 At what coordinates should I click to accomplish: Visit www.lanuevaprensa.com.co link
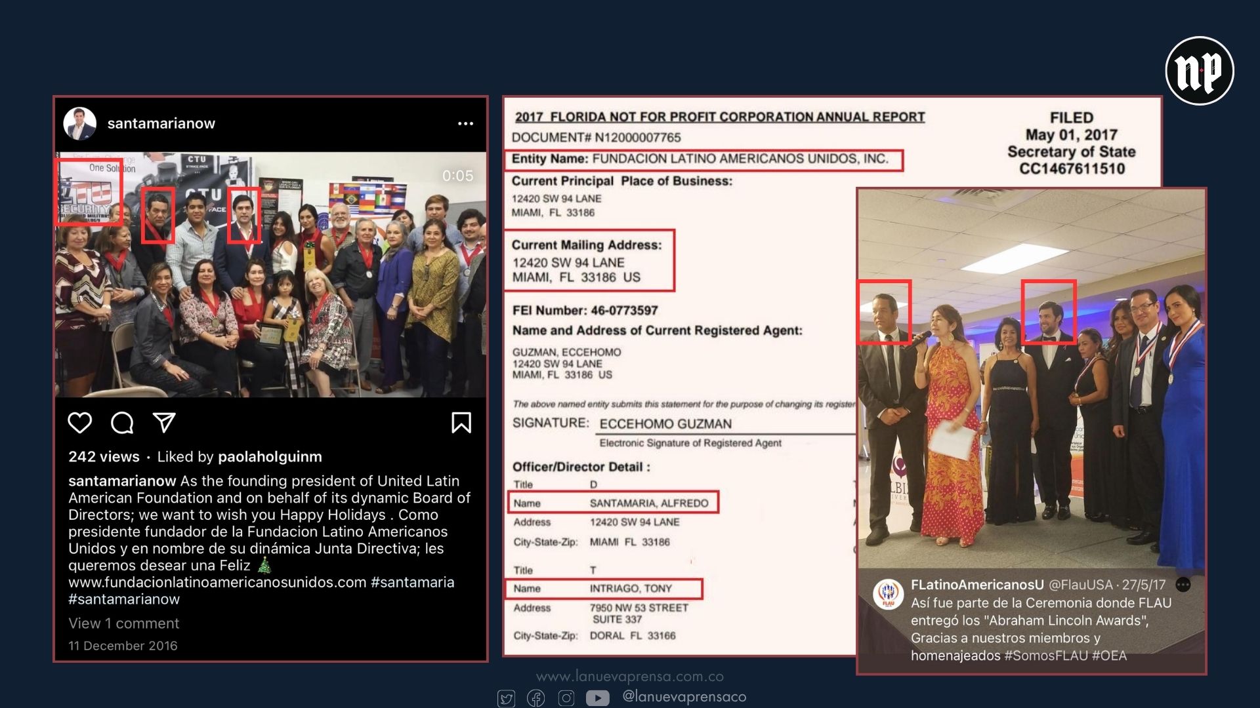point(630,677)
